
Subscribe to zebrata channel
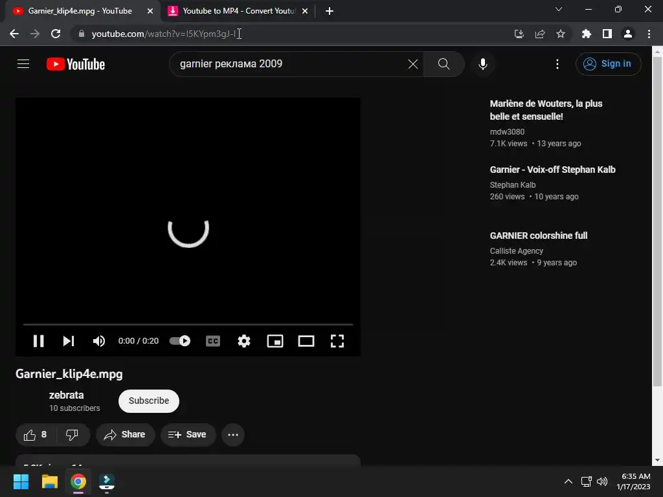(x=149, y=401)
